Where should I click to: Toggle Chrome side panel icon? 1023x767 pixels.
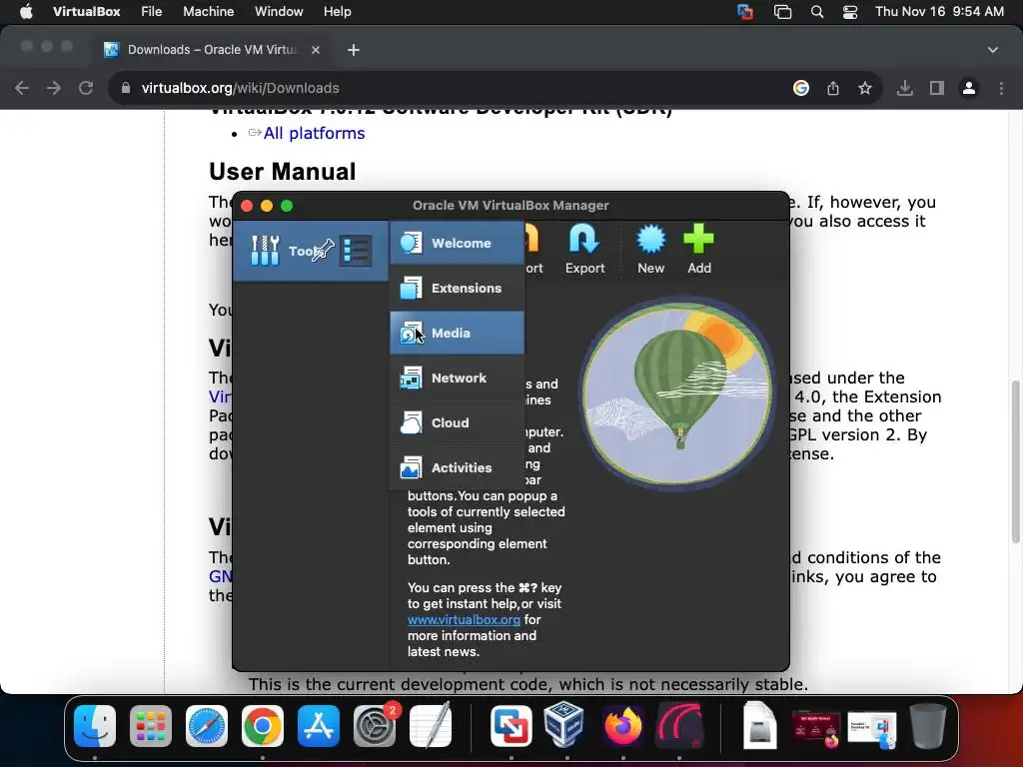[x=937, y=88]
